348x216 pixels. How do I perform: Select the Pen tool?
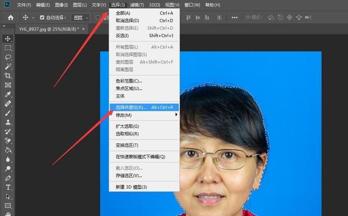tap(8, 178)
